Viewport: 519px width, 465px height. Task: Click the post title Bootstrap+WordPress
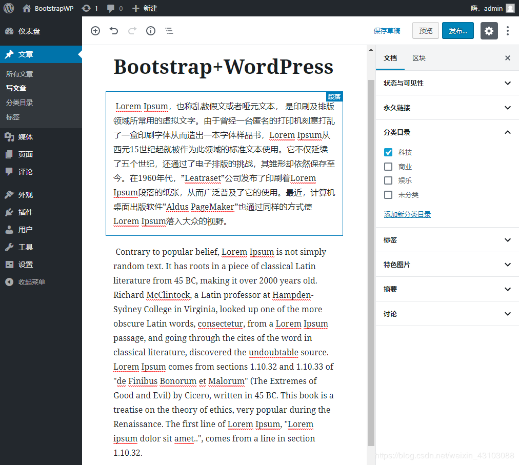[x=224, y=67]
